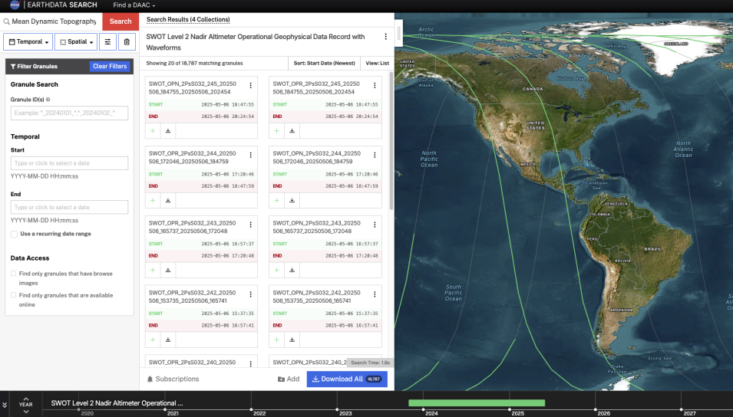Download SWOT_OPN_2PsS032_245 single granule
The height and width of the screenshot is (417, 733).
coord(292,131)
